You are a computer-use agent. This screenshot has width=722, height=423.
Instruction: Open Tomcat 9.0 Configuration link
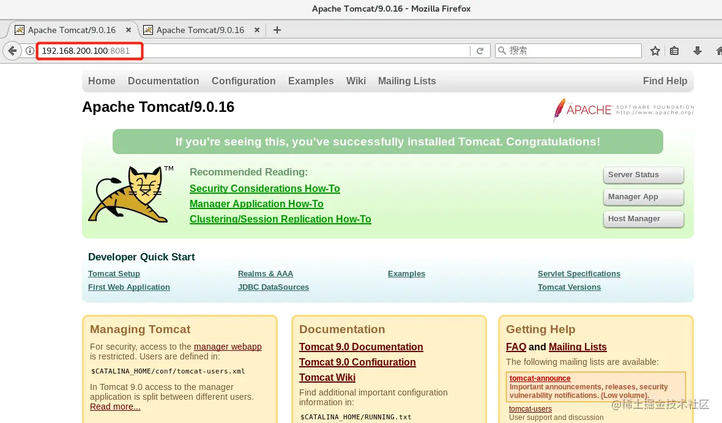tap(357, 362)
